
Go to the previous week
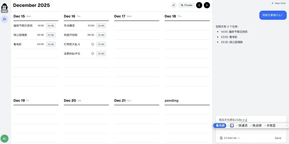pyautogui.click(x=199, y=5)
